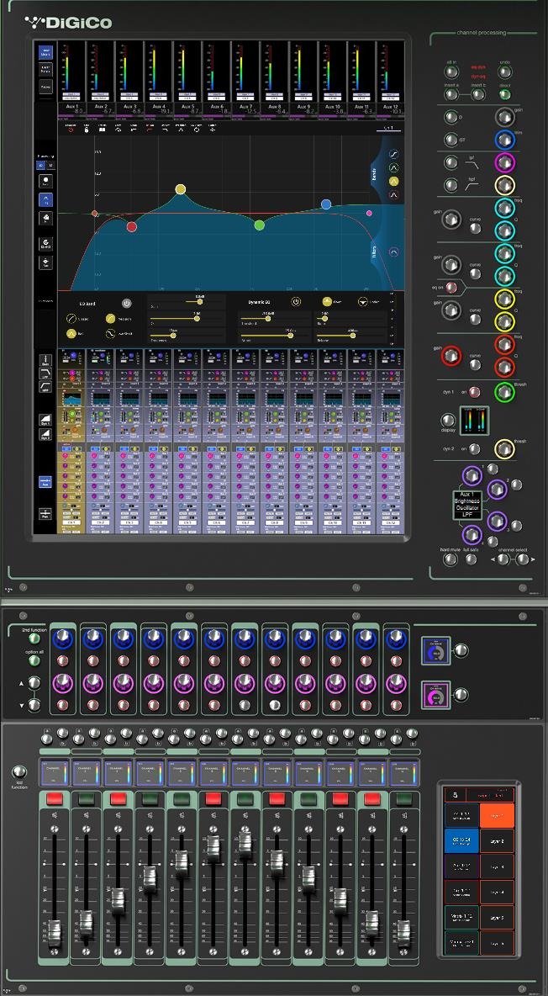
Task: Choose the yellow highlighted band shape icon
Action: (x=393, y=182)
